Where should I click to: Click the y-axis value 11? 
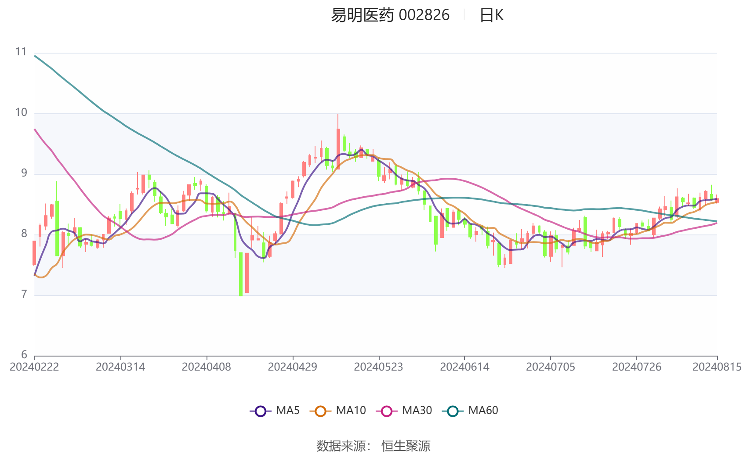pyautogui.click(x=21, y=52)
